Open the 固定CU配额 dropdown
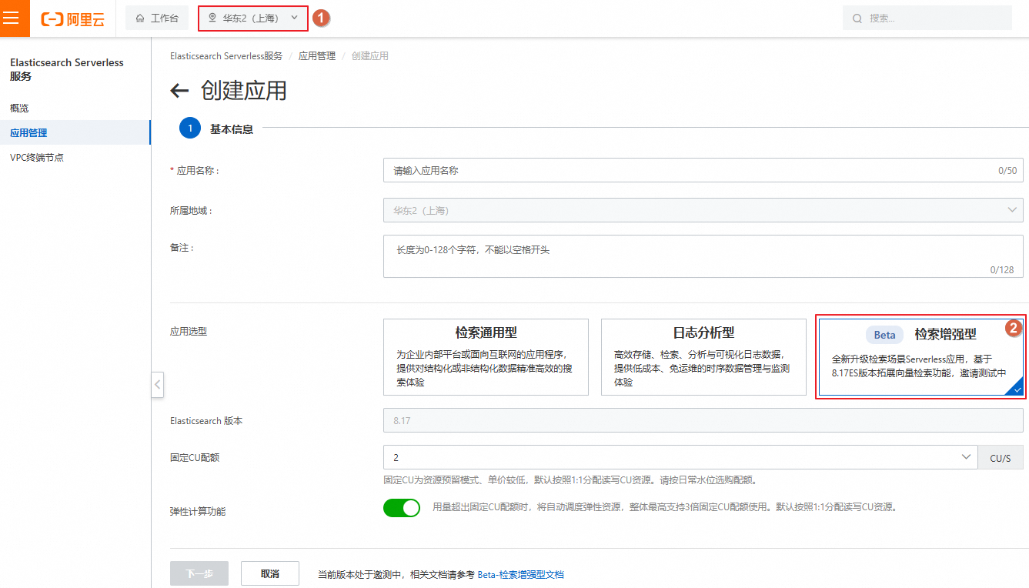 tap(680, 457)
